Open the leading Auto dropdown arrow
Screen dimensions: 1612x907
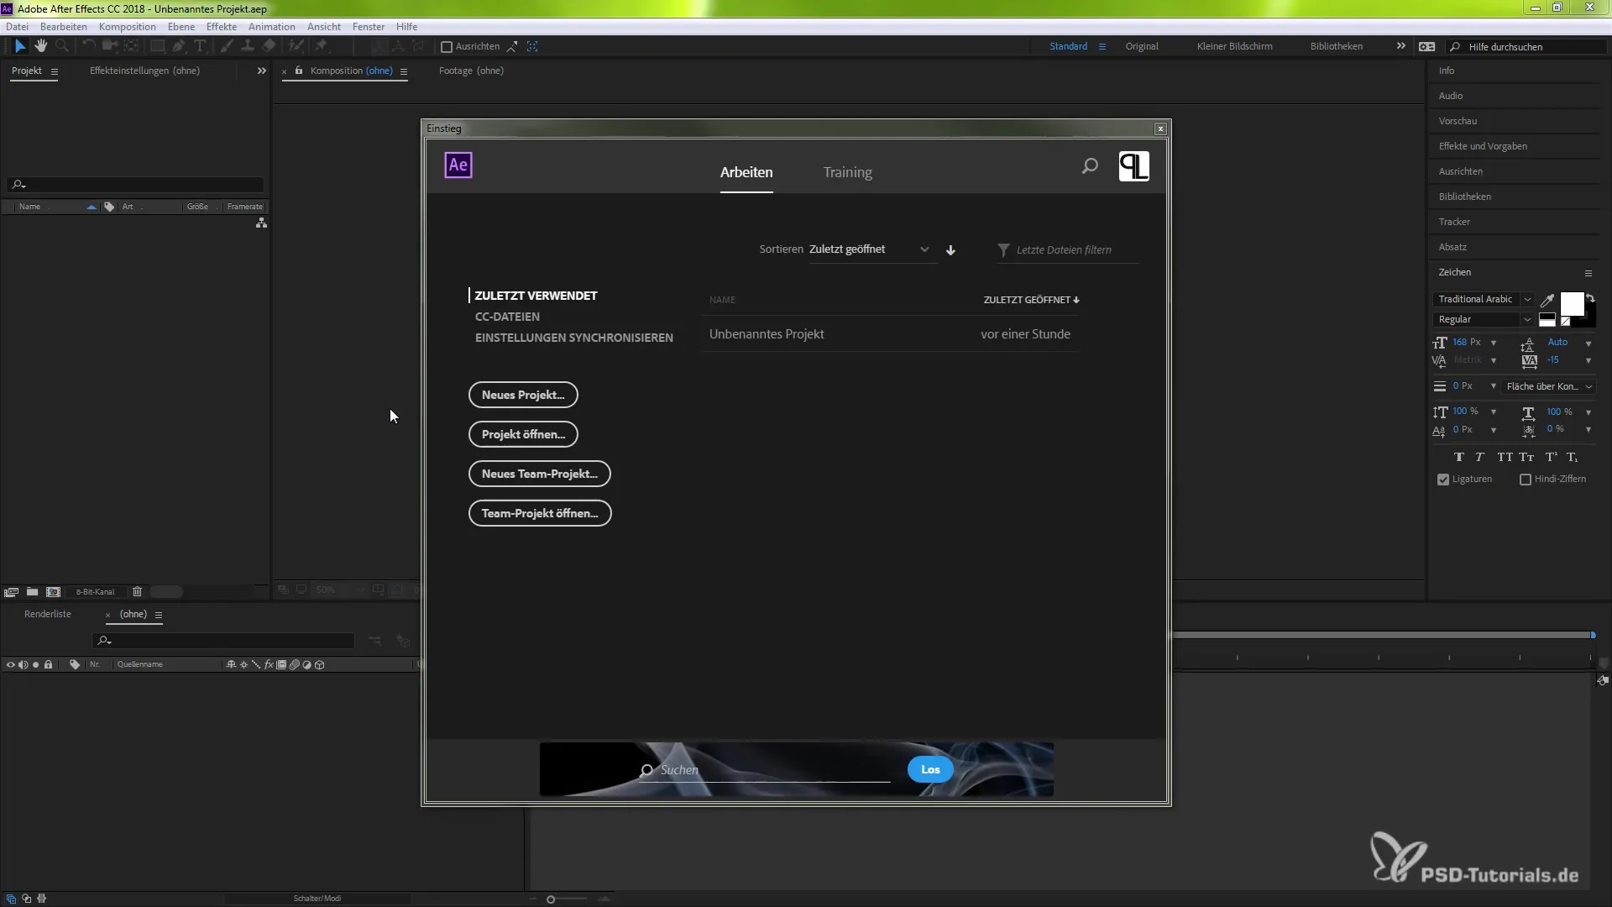point(1588,343)
